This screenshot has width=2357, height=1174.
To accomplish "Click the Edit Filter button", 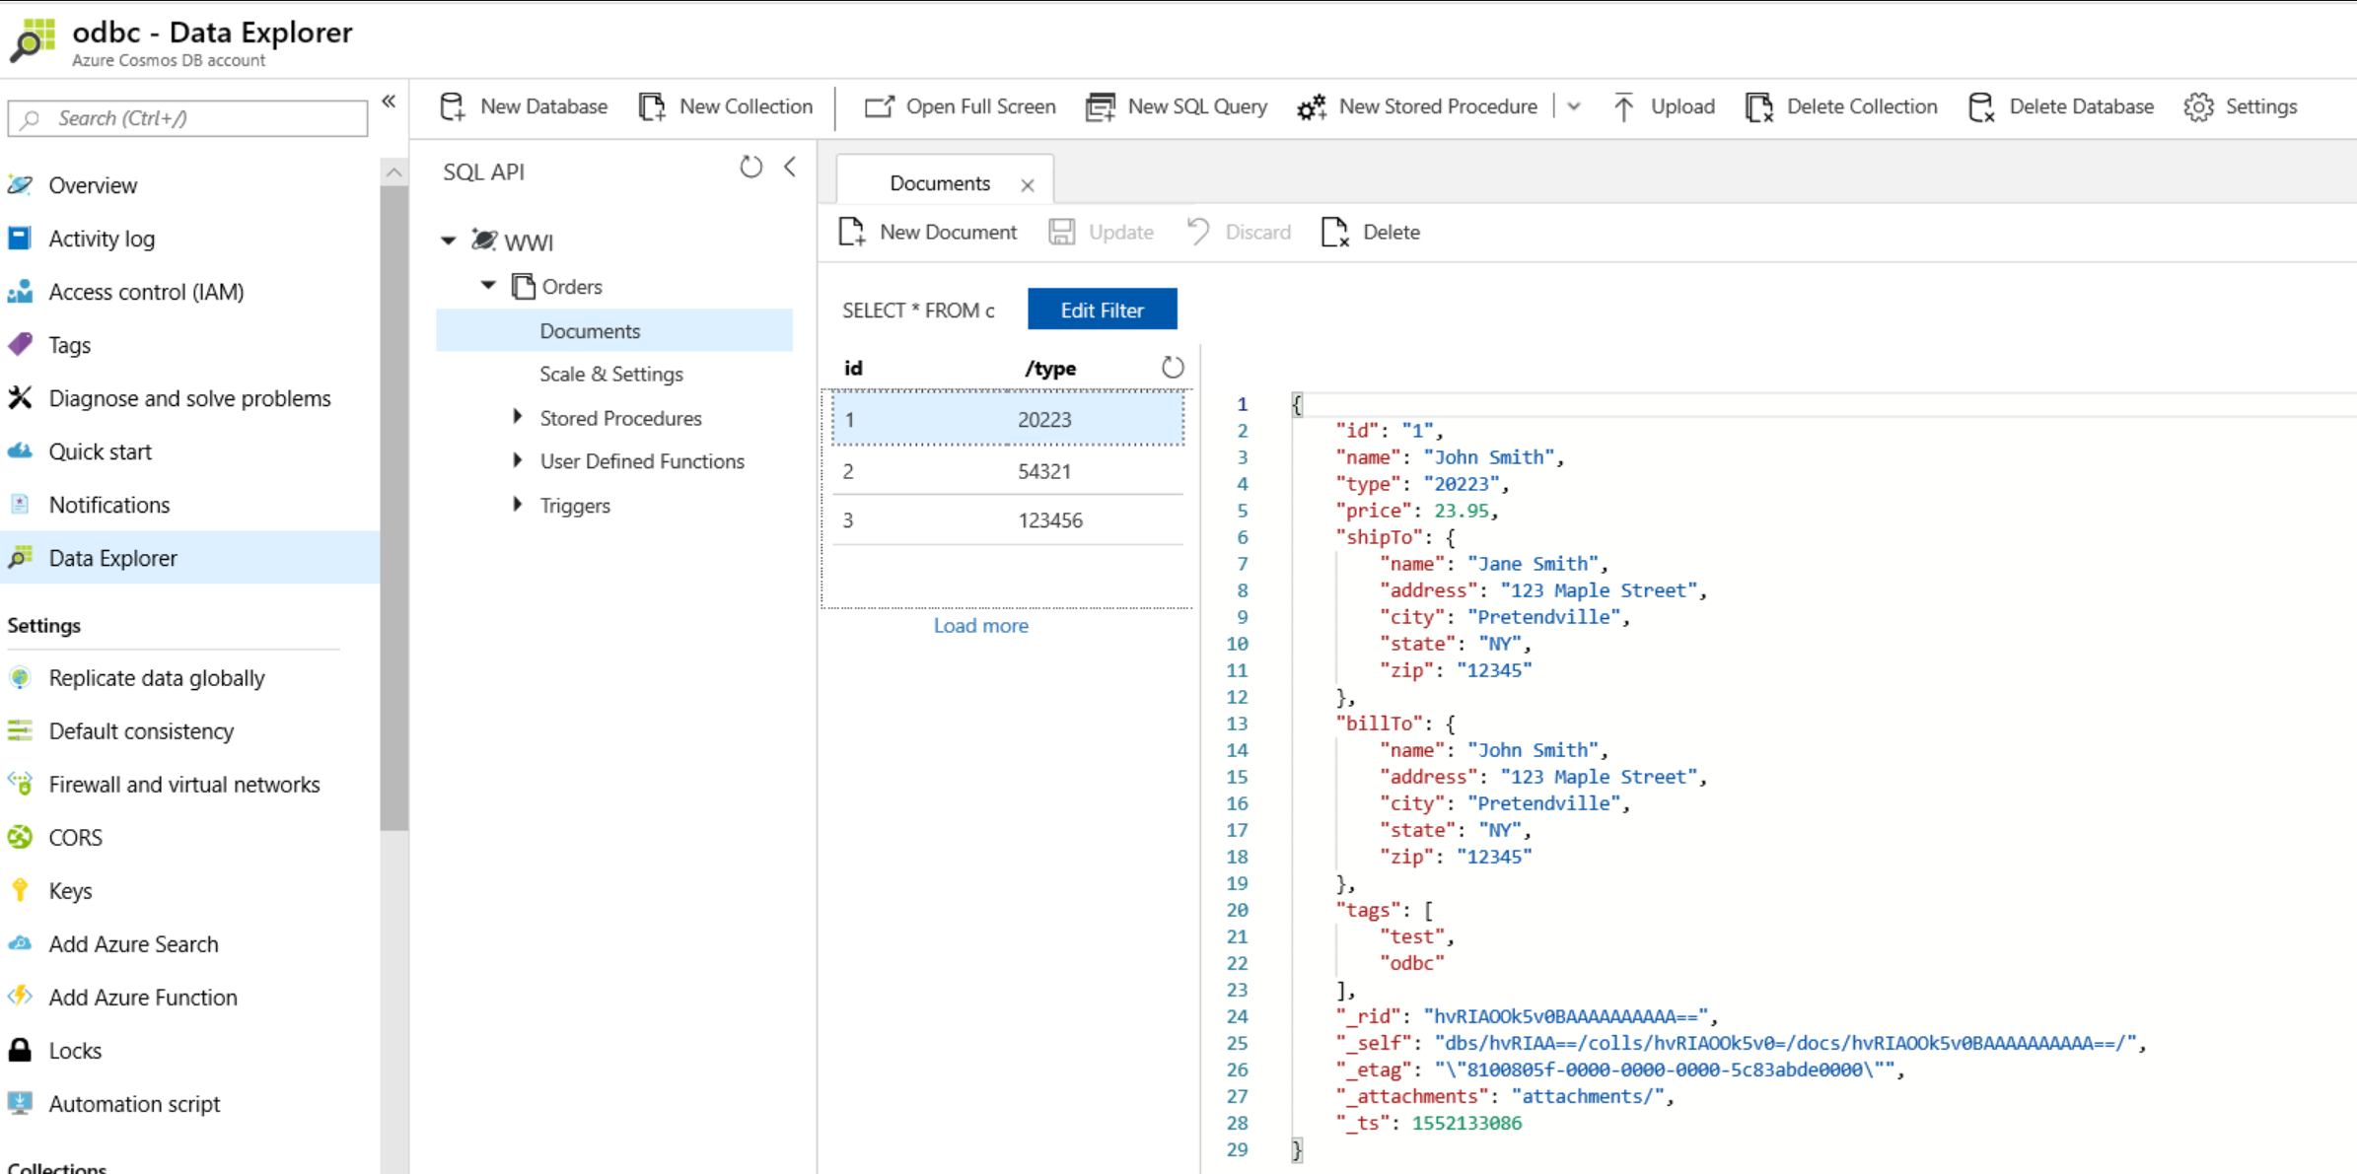I will (1102, 310).
